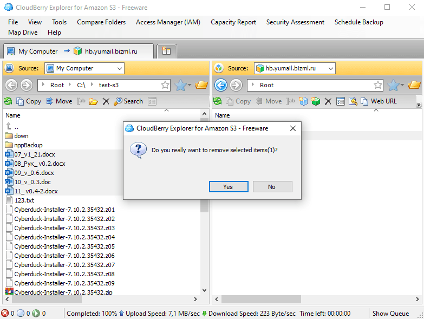Close the remove confirmation dialog
424x319 pixels.
click(x=293, y=128)
